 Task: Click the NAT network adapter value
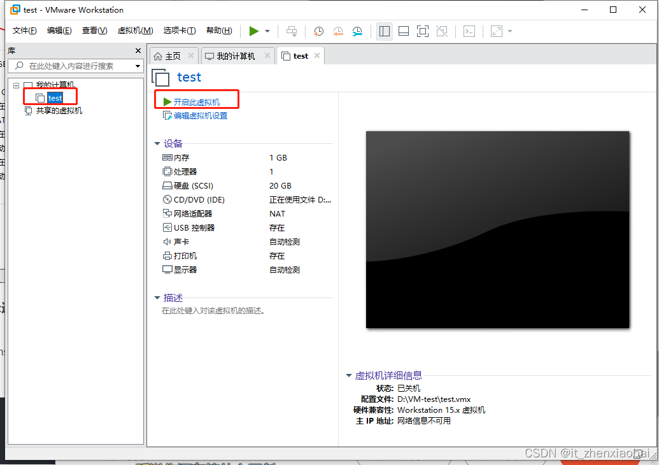[278, 213]
